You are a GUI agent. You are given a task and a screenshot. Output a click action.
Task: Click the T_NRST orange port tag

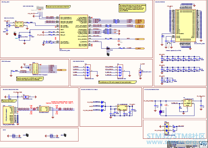point(140,49)
